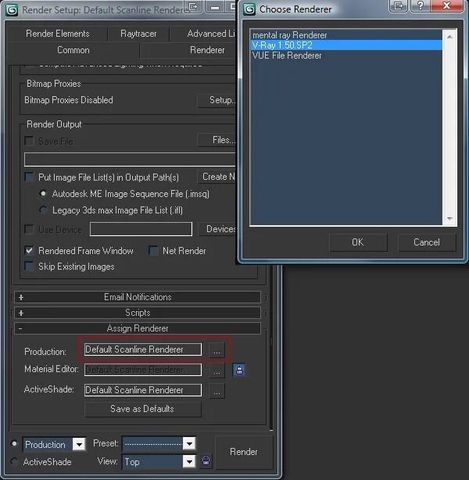Click the Use Device name field
Viewport: 469px width, 480px height.
point(141,229)
